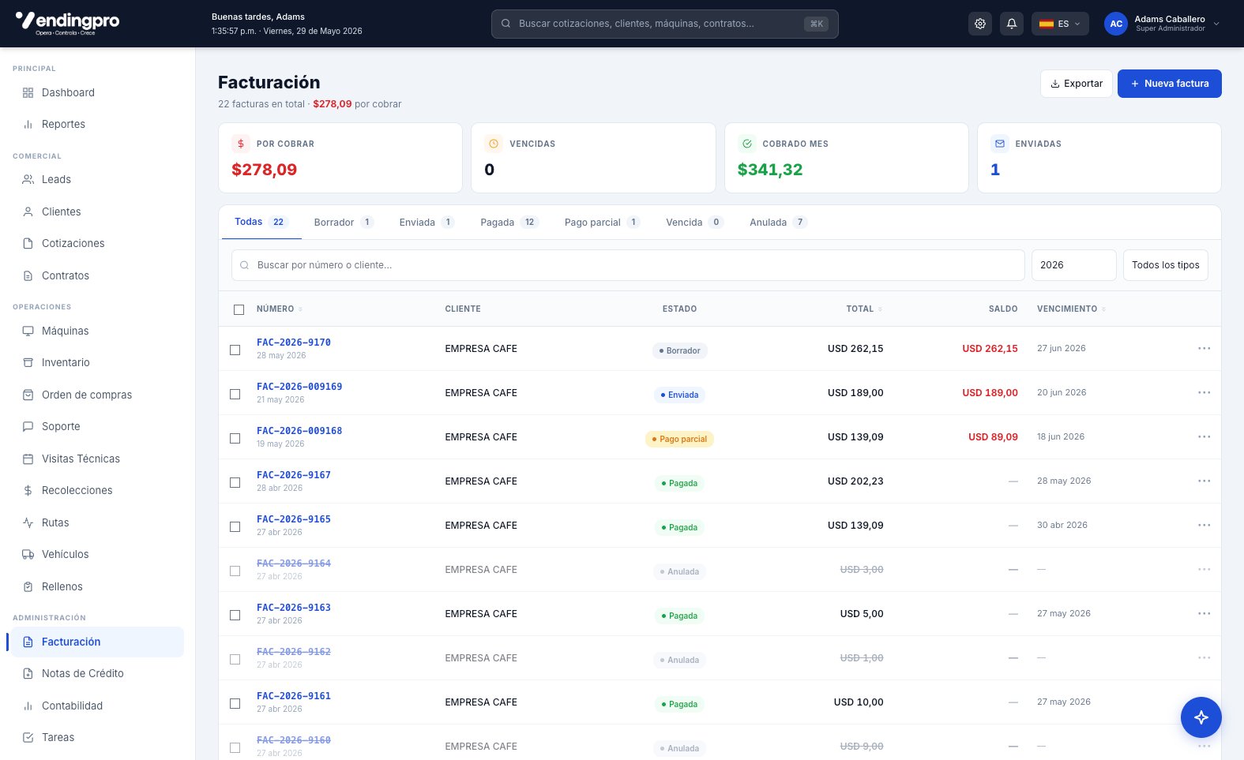Click the Enviadas mail card icon
Image resolution: width=1244 pixels, height=760 pixels.
point(1000,144)
